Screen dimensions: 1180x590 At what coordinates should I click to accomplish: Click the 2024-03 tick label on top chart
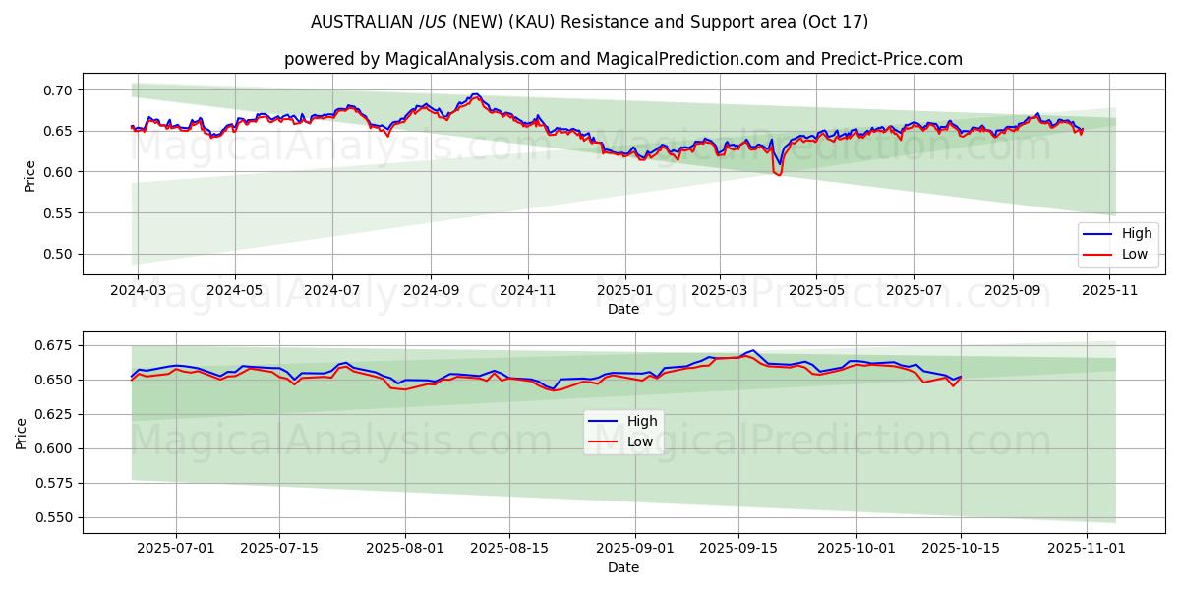pos(137,291)
